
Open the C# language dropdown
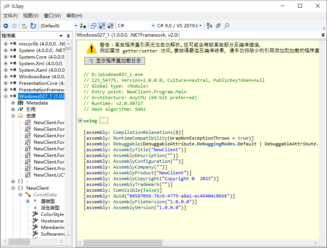[x=136, y=26]
